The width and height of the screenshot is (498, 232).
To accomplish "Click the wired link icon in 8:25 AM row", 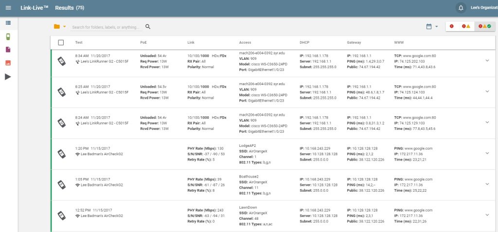I will click(x=77, y=92).
